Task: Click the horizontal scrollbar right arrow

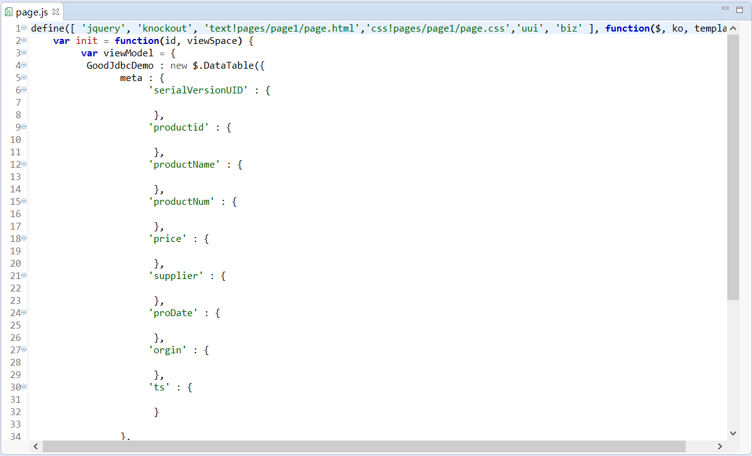Action: (720, 446)
